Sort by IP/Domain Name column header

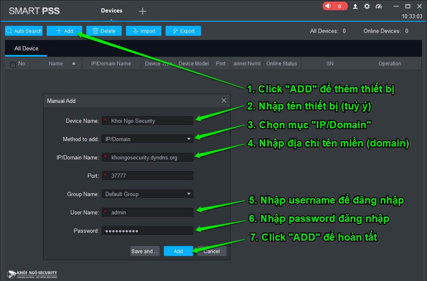(x=111, y=64)
